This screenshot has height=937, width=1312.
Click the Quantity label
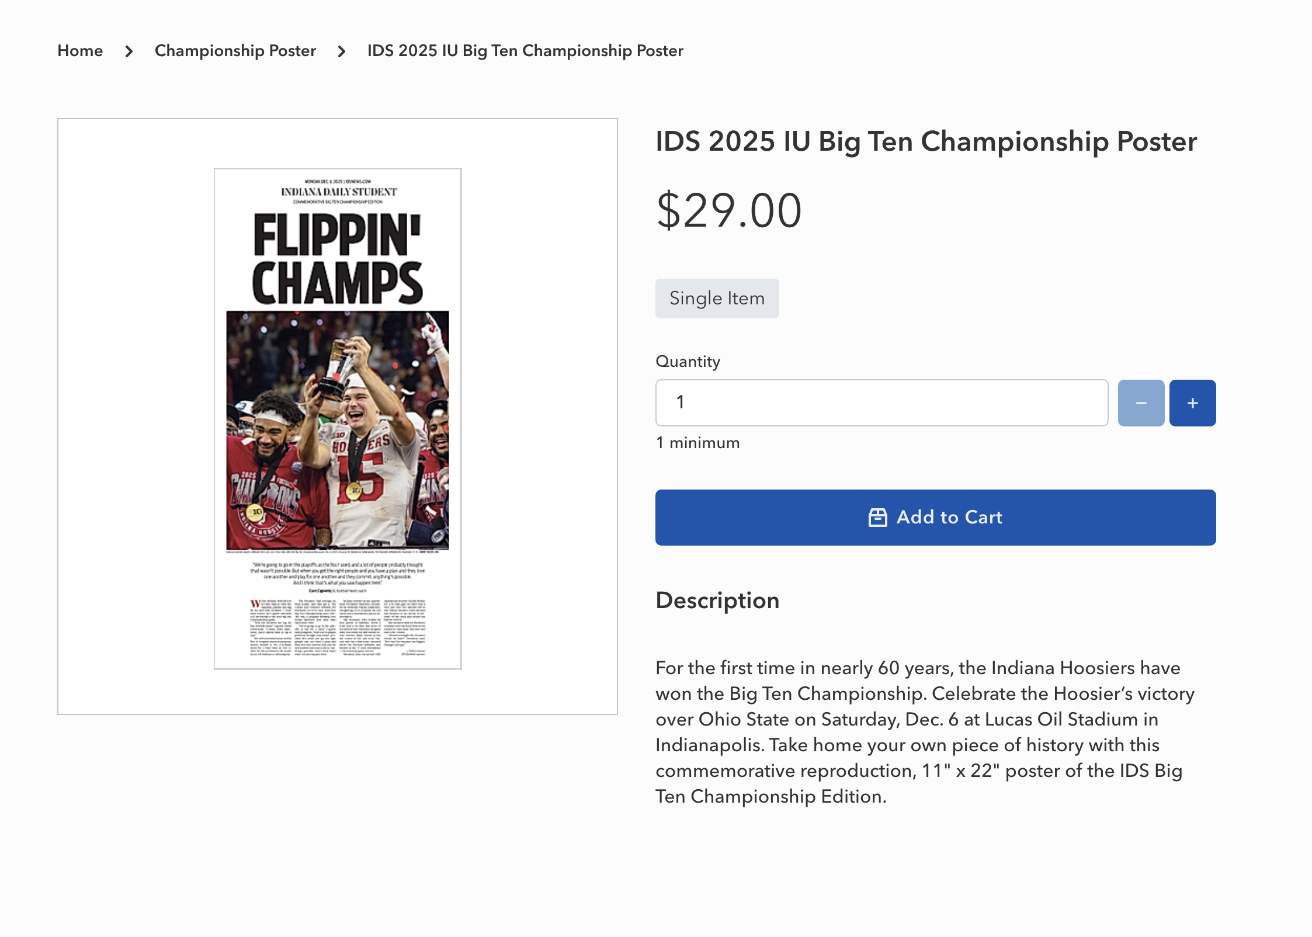pos(688,362)
